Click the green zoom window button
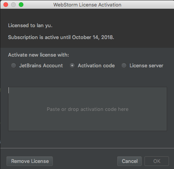 (21, 5)
